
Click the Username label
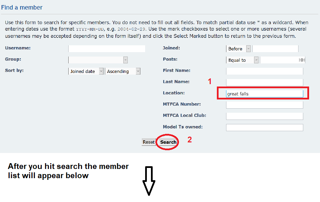18,48
